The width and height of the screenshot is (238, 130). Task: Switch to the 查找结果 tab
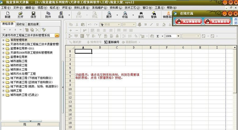pyautogui.click(x=33, y=24)
